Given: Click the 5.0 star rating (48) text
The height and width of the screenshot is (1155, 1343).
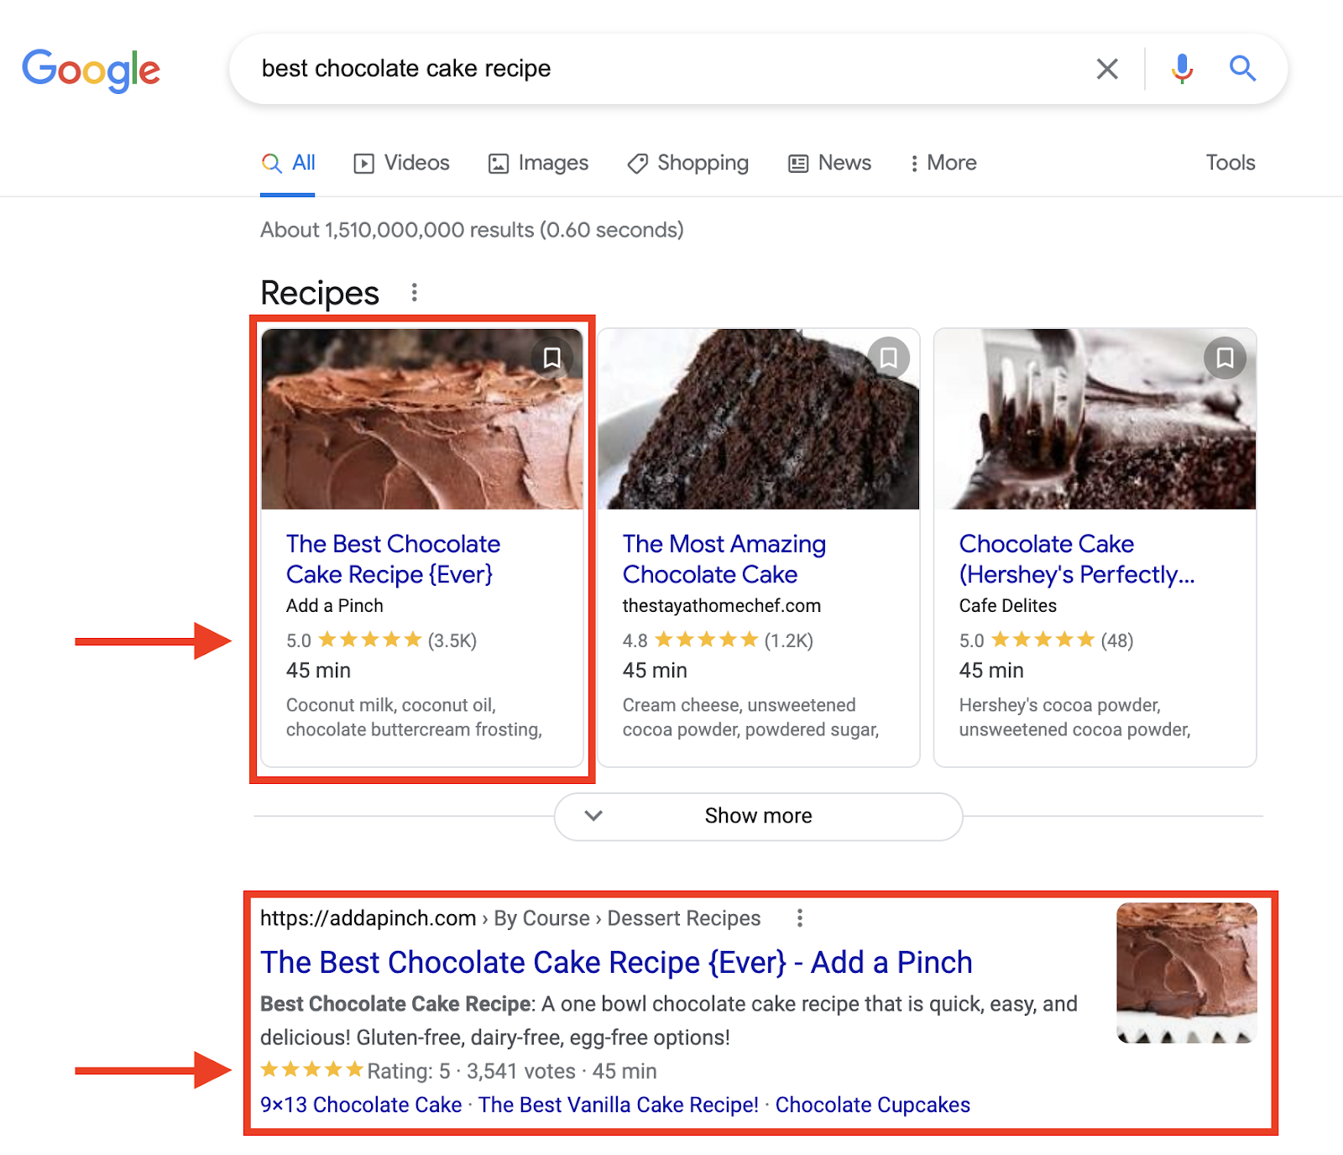Looking at the screenshot, I should pyautogui.click(x=1046, y=640).
